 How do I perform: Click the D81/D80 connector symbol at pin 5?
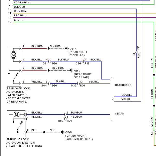(x=49, y=83)
